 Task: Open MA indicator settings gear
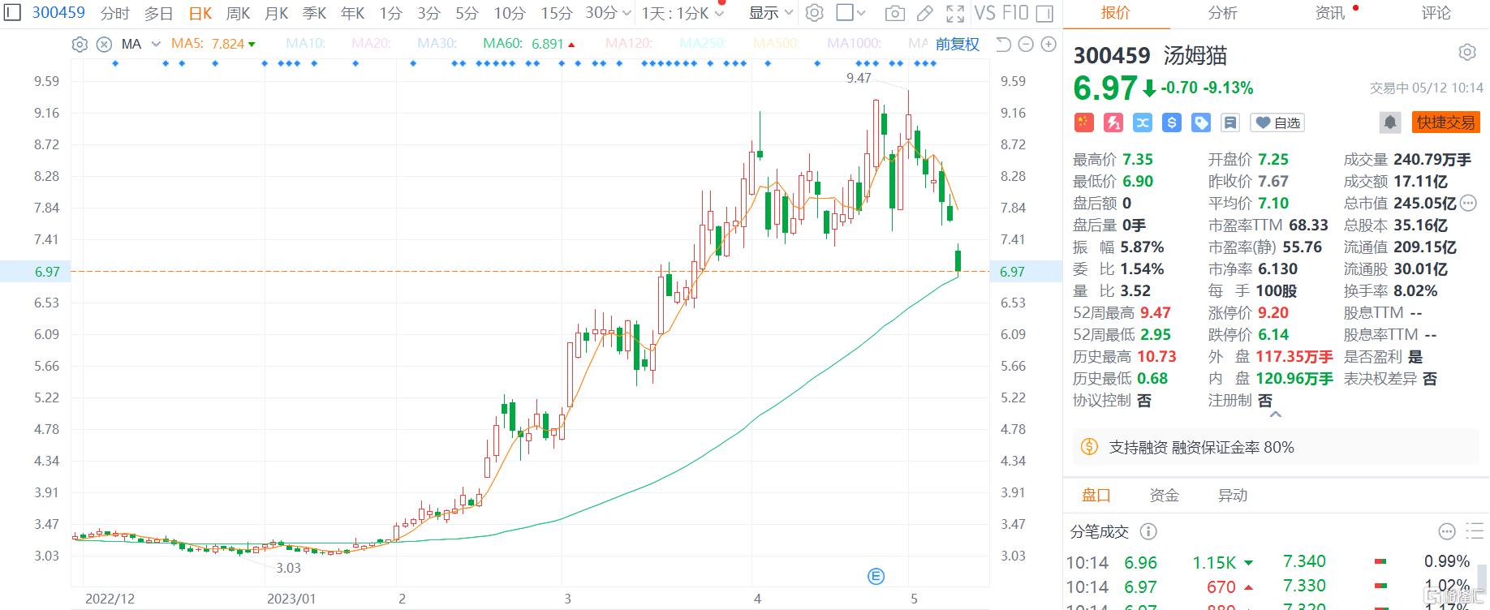coord(80,45)
